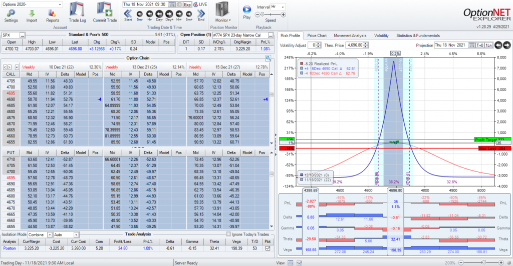Adjust the playback Speed slider
Viewport: 513px width, 266px height.
(x=263, y=14)
